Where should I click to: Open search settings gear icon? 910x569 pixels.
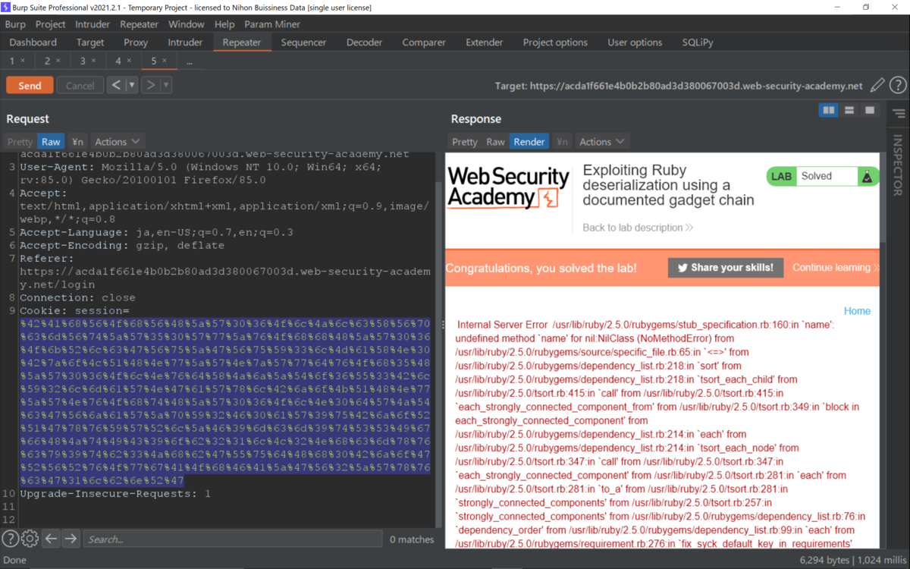click(x=30, y=539)
